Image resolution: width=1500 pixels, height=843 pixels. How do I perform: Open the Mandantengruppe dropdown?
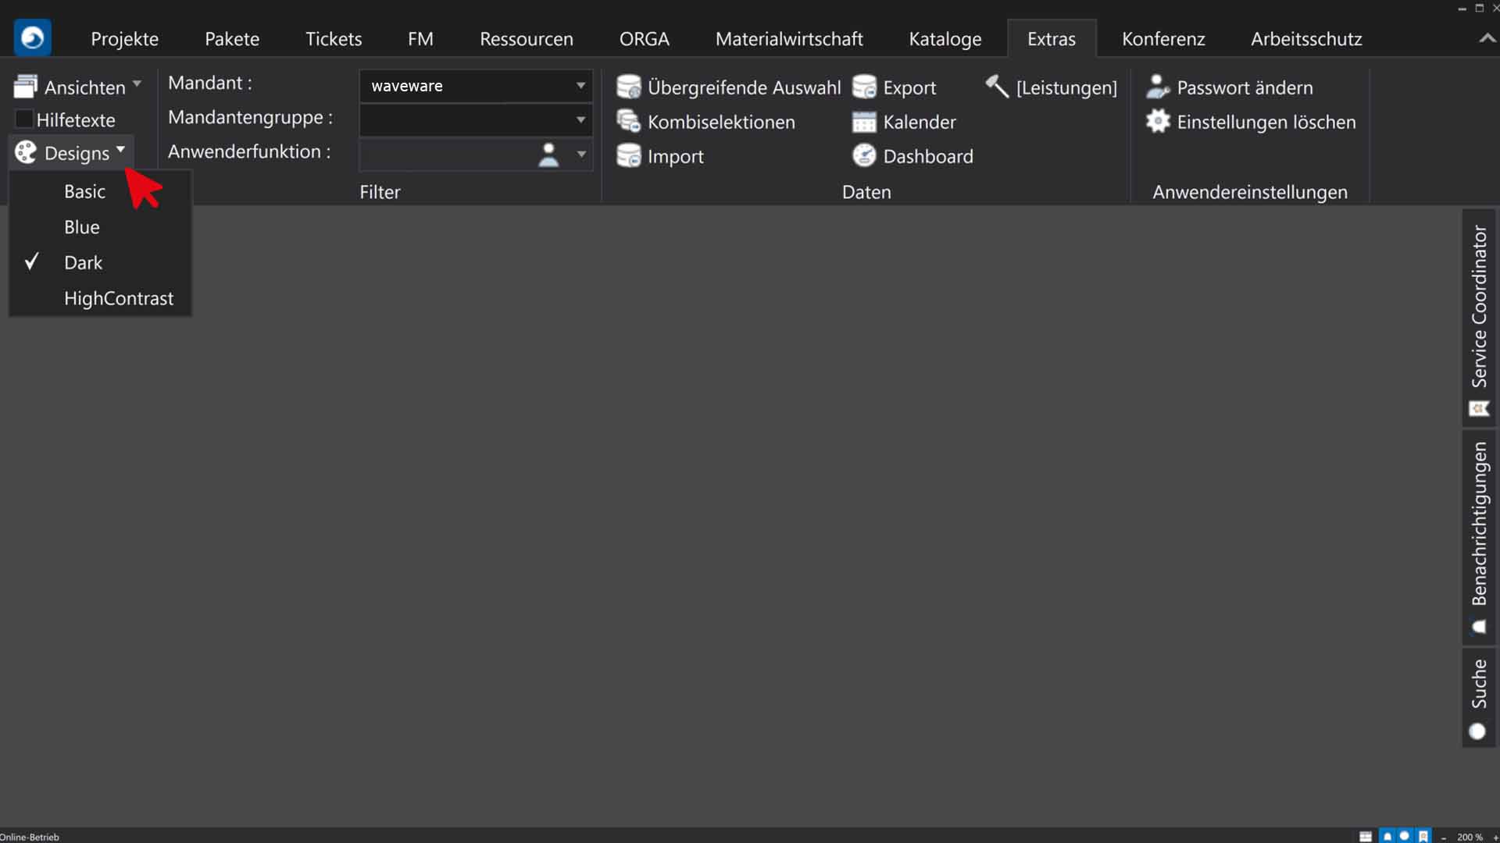pos(580,119)
